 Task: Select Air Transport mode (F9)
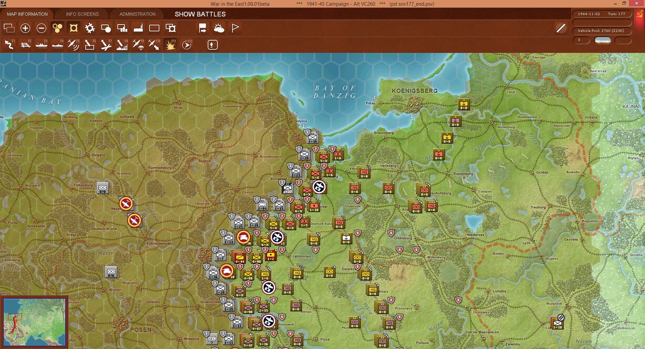138,45
